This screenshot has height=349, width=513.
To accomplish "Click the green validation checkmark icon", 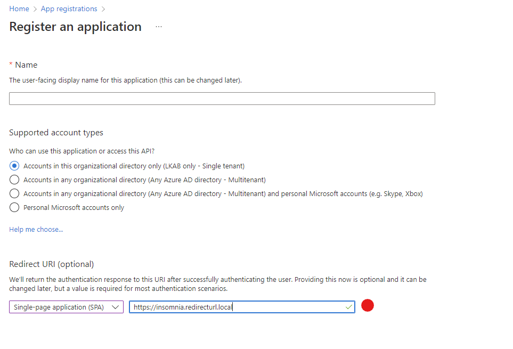I will (349, 307).
